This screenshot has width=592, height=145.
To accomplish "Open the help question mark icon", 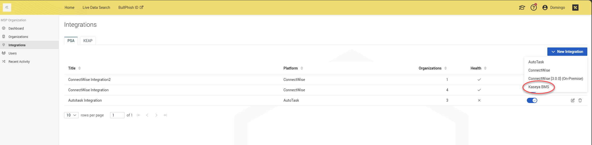I will 533,8.
